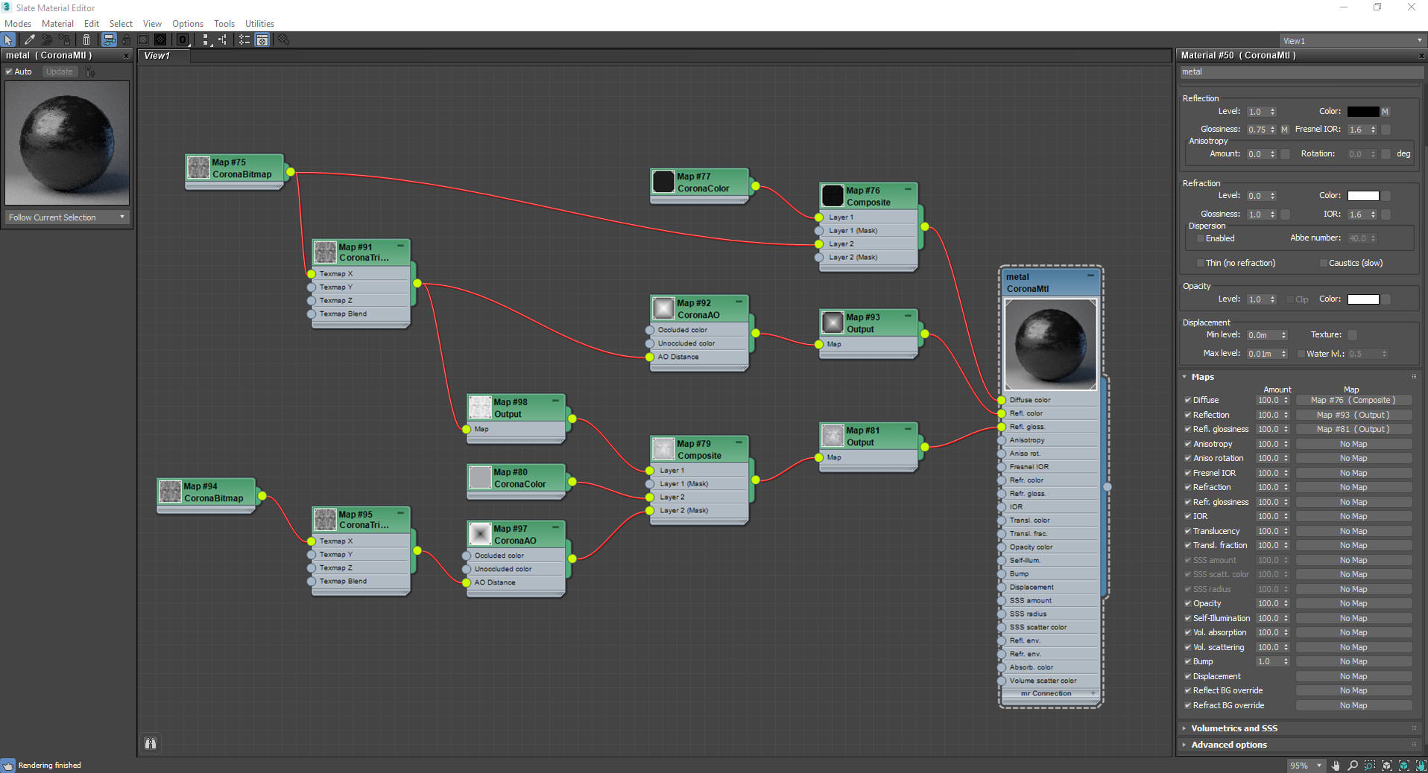
Task: Open the 95% zoom level dropdown
Action: click(1318, 766)
